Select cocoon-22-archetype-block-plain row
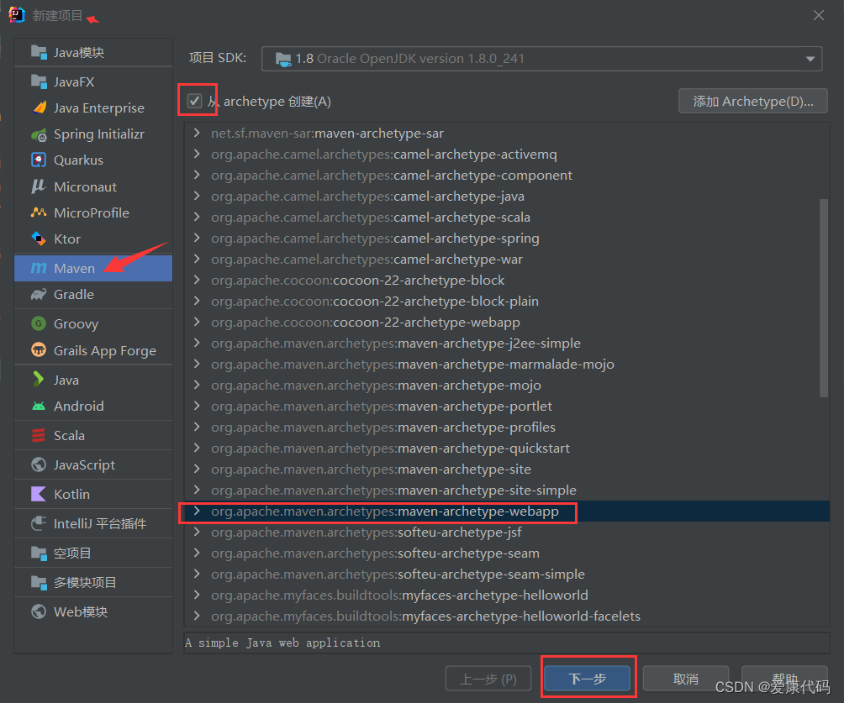844x703 pixels. click(507, 301)
